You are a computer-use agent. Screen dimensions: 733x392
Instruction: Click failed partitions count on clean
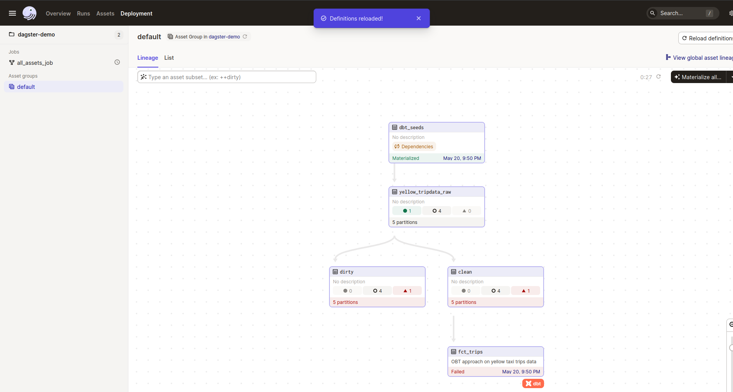point(525,291)
